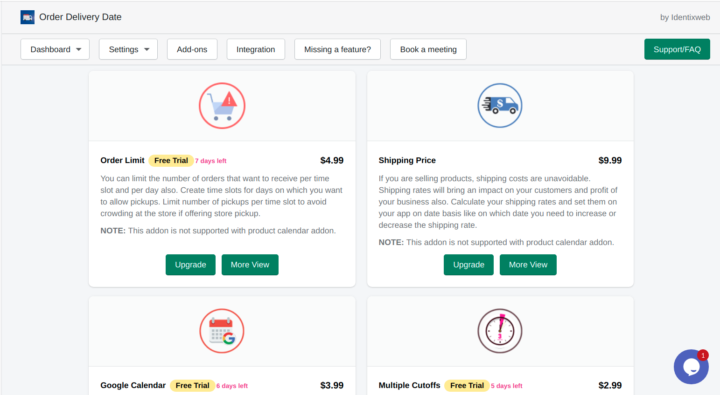Click the $3.99 price
The width and height of the screenshot is (720, 395).
click(x=332, y=385)
